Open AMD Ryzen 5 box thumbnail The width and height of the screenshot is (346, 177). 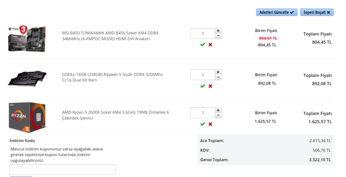click(x=27, y=117)
